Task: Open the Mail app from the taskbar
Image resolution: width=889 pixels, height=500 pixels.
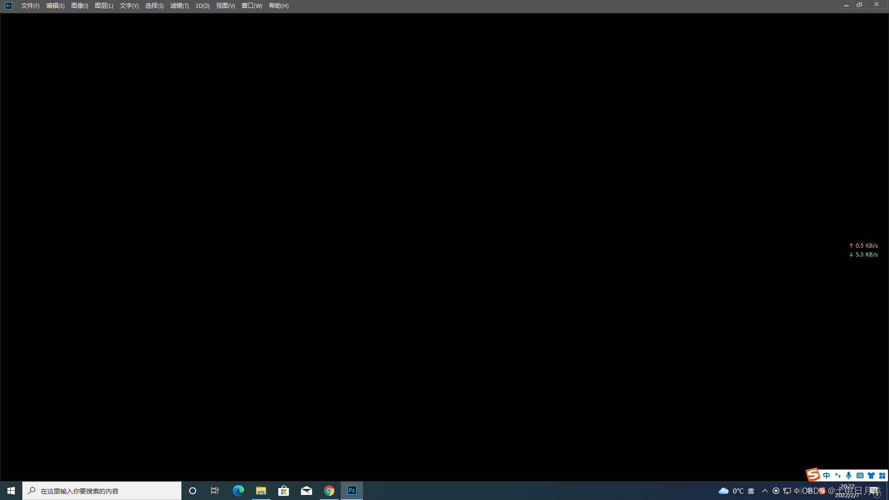Action: (x=306, y=491)
